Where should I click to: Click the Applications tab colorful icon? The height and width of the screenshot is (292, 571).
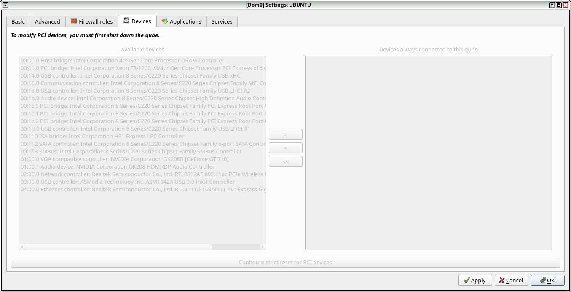pyautogui.click(x=165, y=21)
